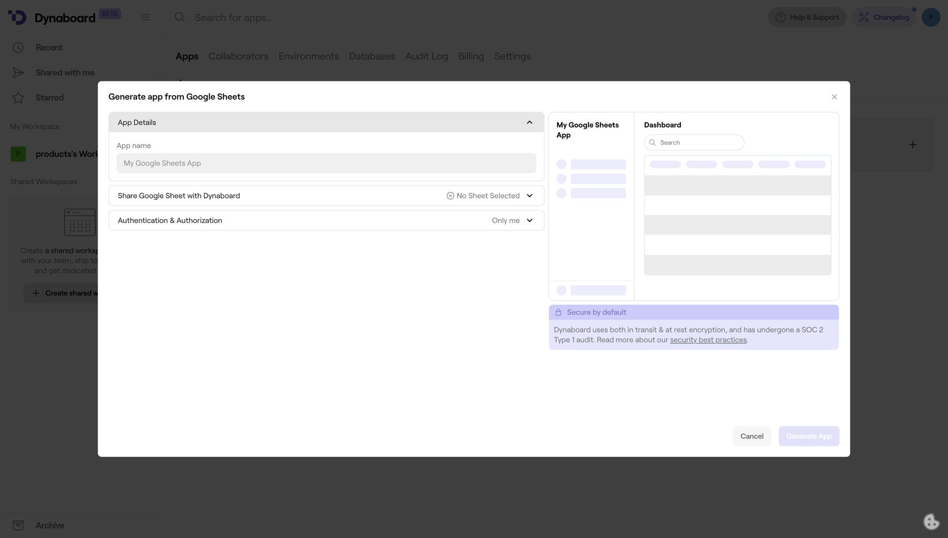Open the security best practices link
948x538 pixels.
(708, 340)
